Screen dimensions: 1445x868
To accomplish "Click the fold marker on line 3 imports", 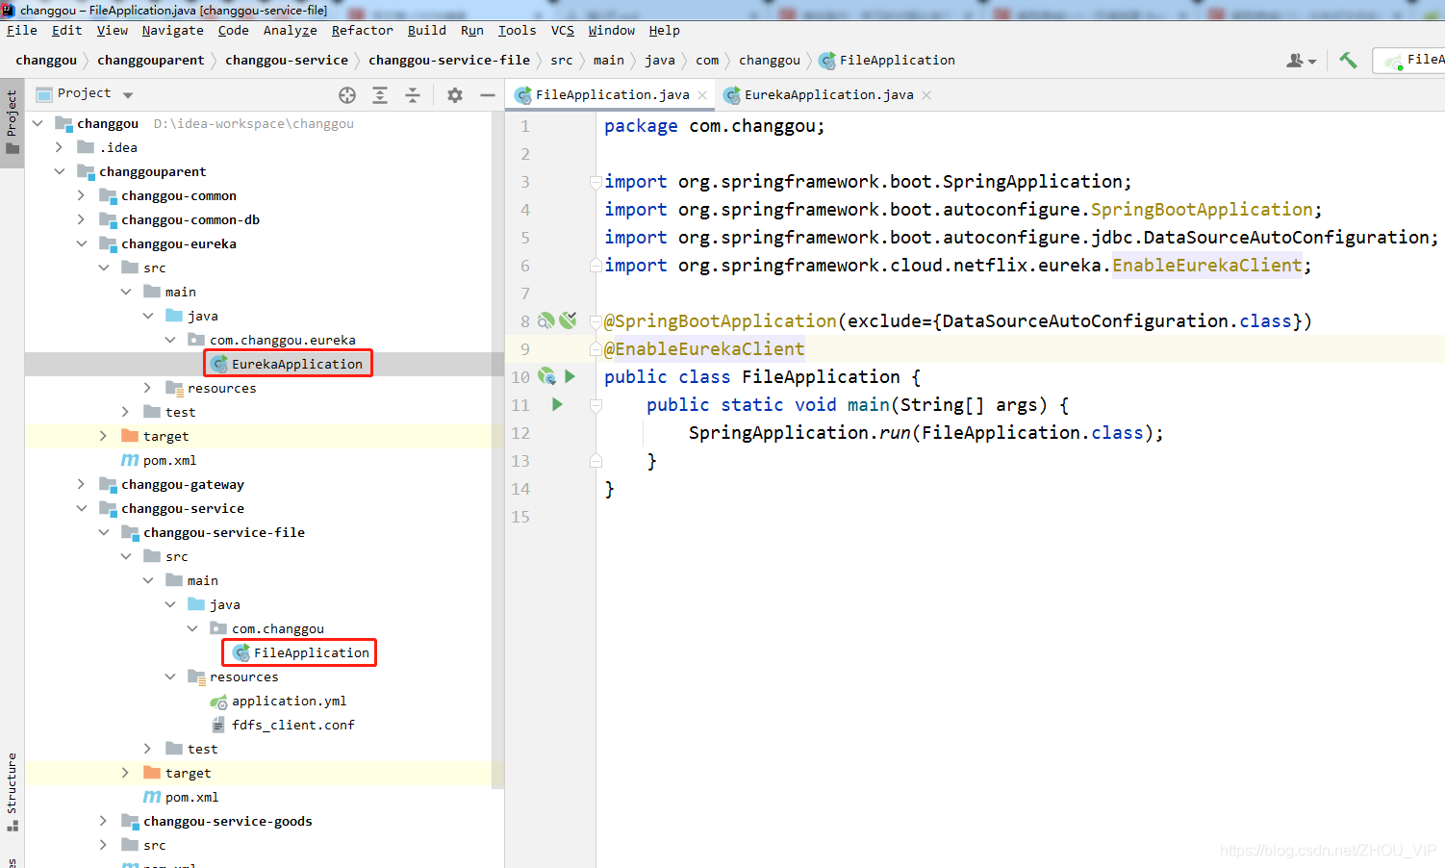I will click(596, 181).
